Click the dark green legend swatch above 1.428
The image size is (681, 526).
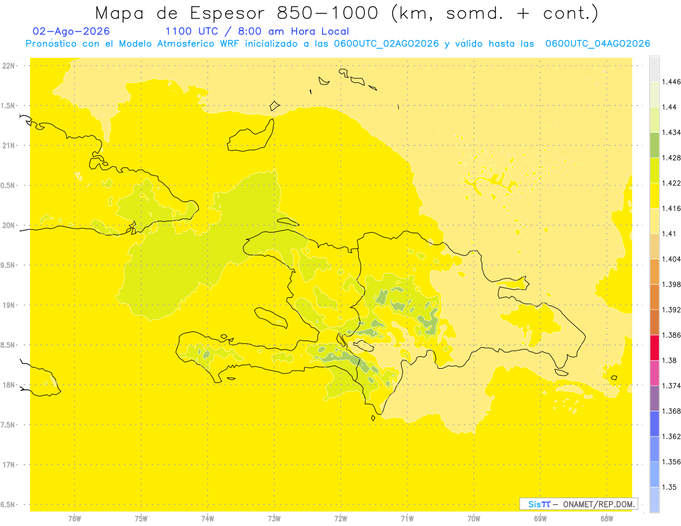pos(654,145)
